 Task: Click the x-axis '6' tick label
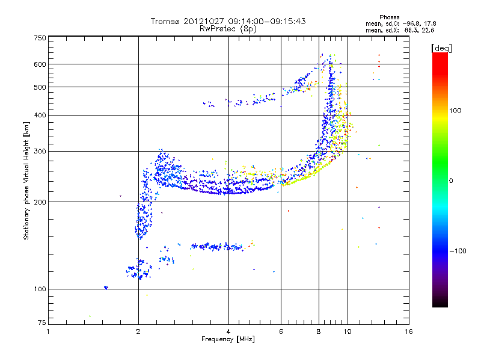pos(281,332)
